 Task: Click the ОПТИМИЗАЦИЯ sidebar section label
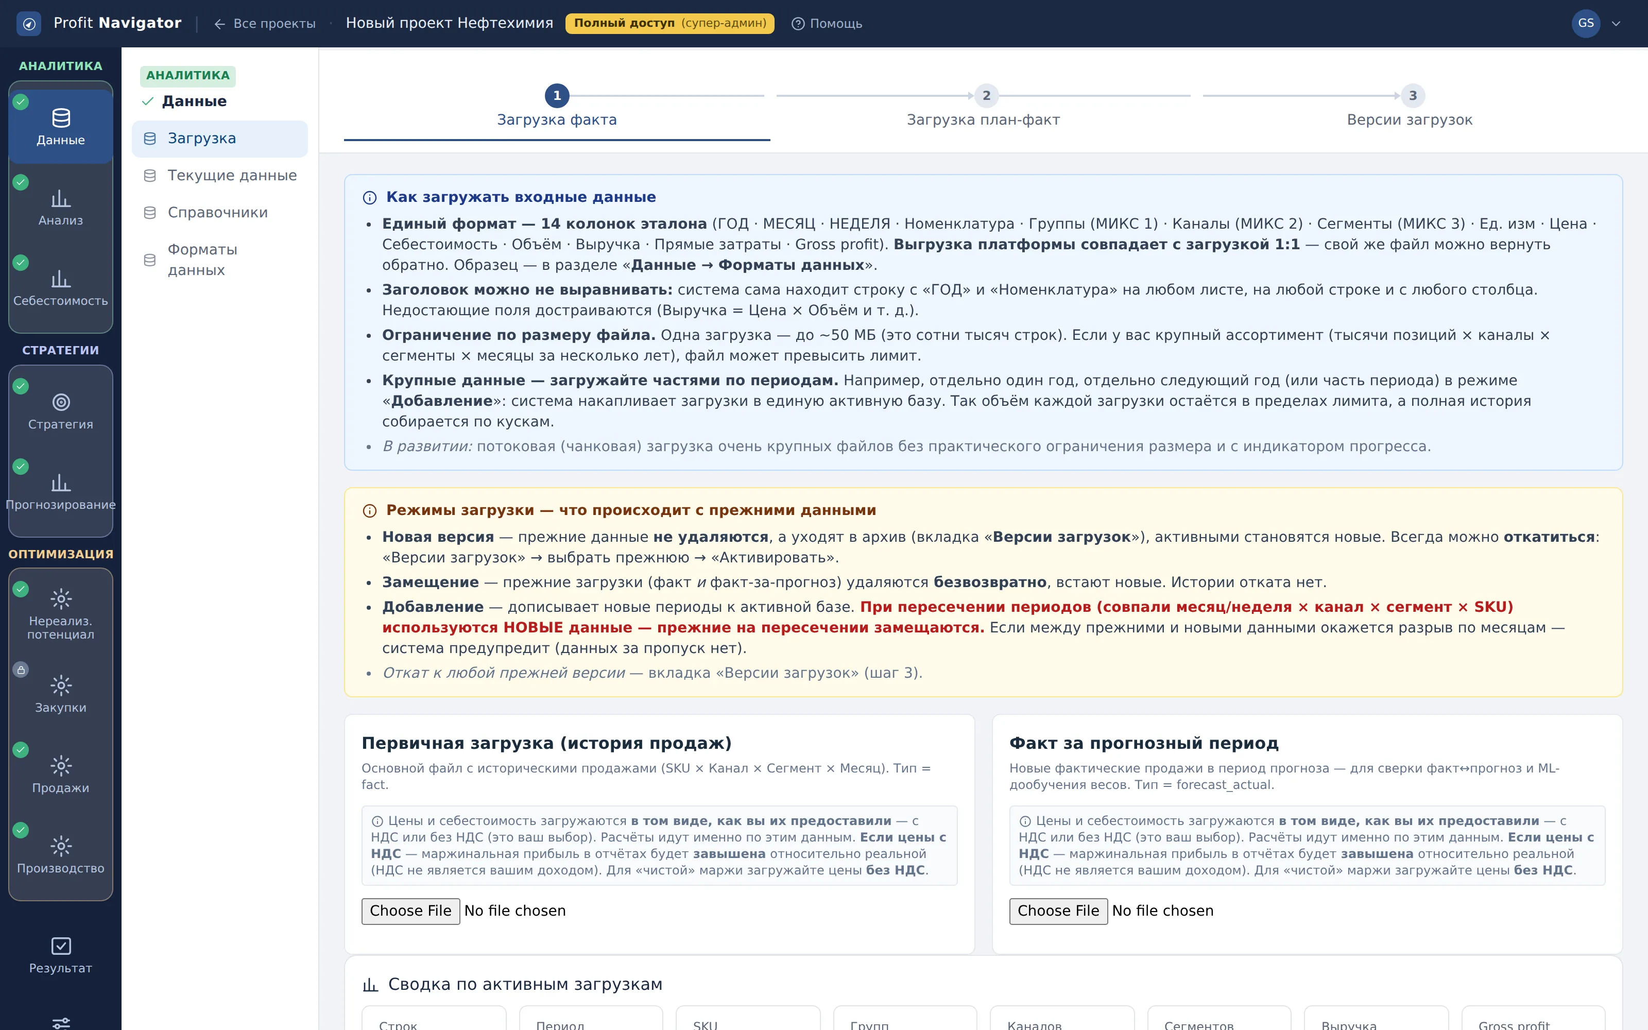[61, 555]
